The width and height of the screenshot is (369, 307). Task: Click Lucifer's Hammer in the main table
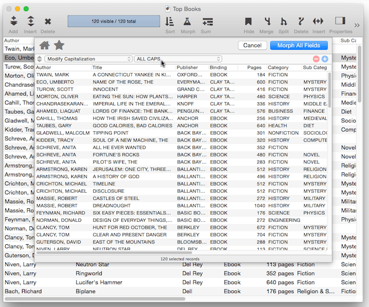click(x=99, y=282)
